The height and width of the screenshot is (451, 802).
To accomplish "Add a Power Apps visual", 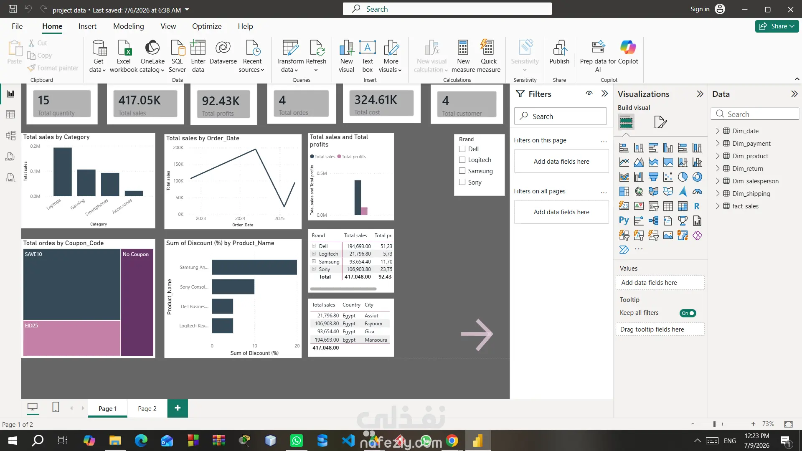I will [697, 236].
